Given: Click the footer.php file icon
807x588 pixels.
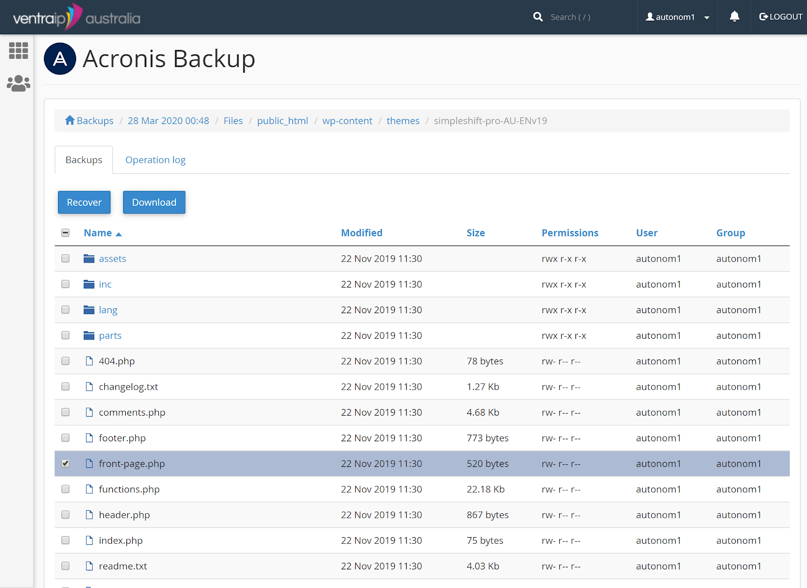Looking at the screenshot, I should click(89, 438).
